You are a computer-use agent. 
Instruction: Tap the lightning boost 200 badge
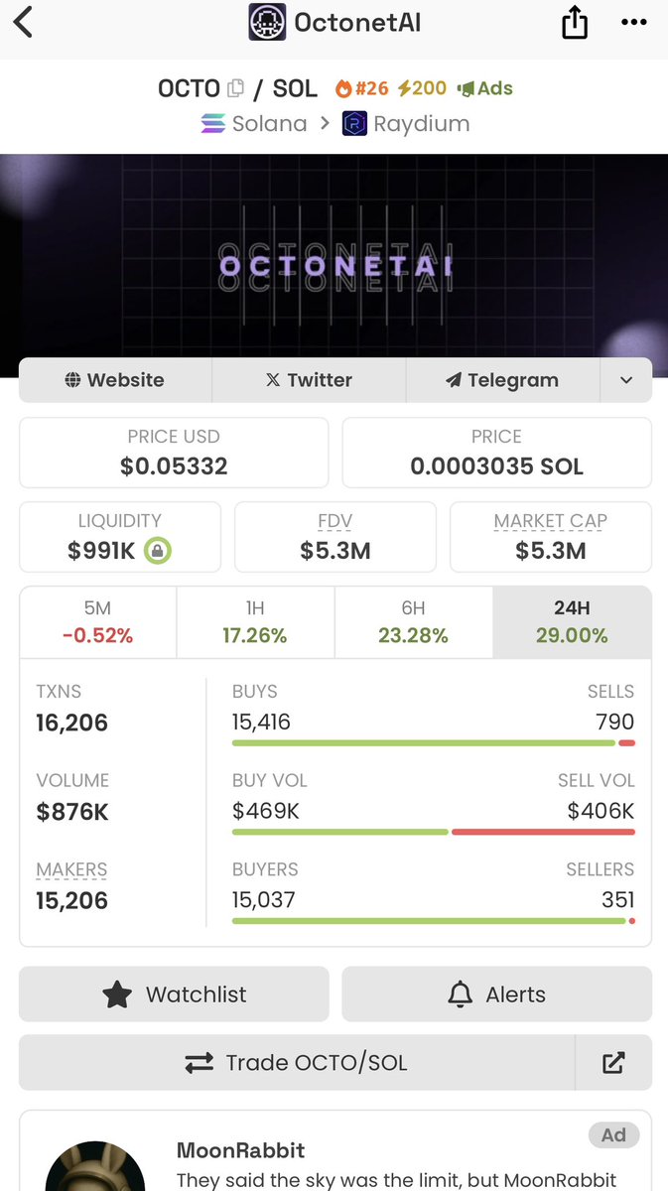(x=422, y=88)
